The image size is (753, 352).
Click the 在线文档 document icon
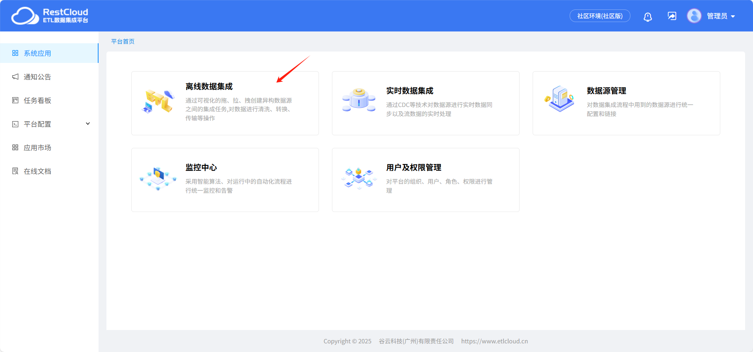click(15, 171)
